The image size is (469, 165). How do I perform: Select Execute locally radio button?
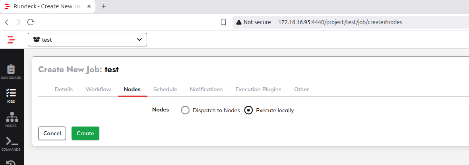click(248, 110)
